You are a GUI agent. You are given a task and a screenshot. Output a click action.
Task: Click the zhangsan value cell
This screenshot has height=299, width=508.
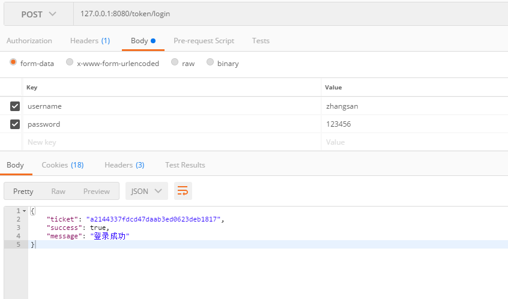pyautogui.click(x=415, y=106)
